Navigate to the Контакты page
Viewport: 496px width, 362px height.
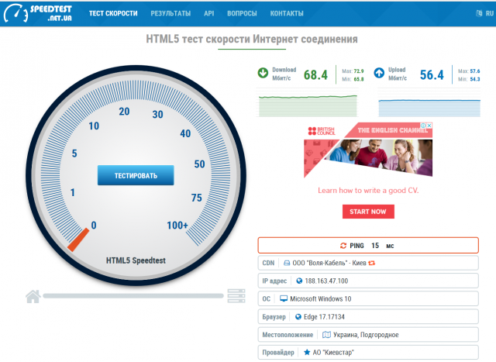click(287, 14)
